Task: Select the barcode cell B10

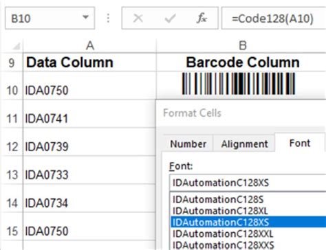Action: [x=241, y=85]
